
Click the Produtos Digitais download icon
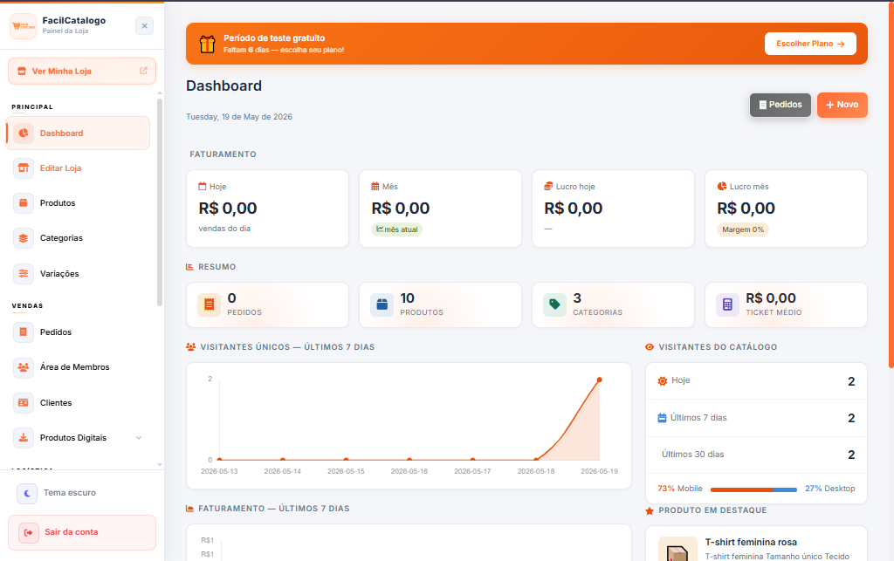(24, 438)
